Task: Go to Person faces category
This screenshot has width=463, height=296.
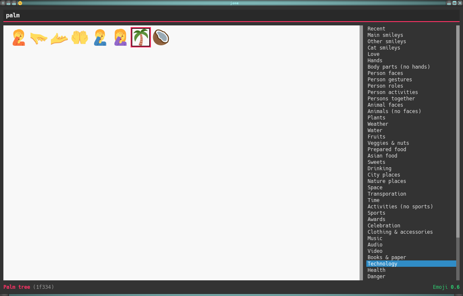Action: click(411, 73)
